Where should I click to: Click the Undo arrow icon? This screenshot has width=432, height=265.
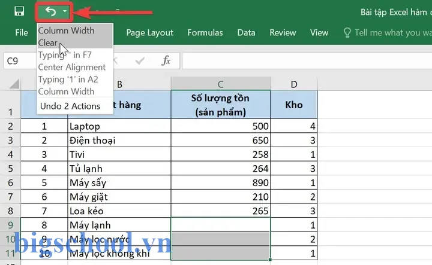(x=50, y=11)
